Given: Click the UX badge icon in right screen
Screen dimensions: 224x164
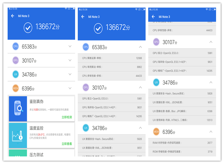Looking at the screenshot, I should [x=156, y=82].
